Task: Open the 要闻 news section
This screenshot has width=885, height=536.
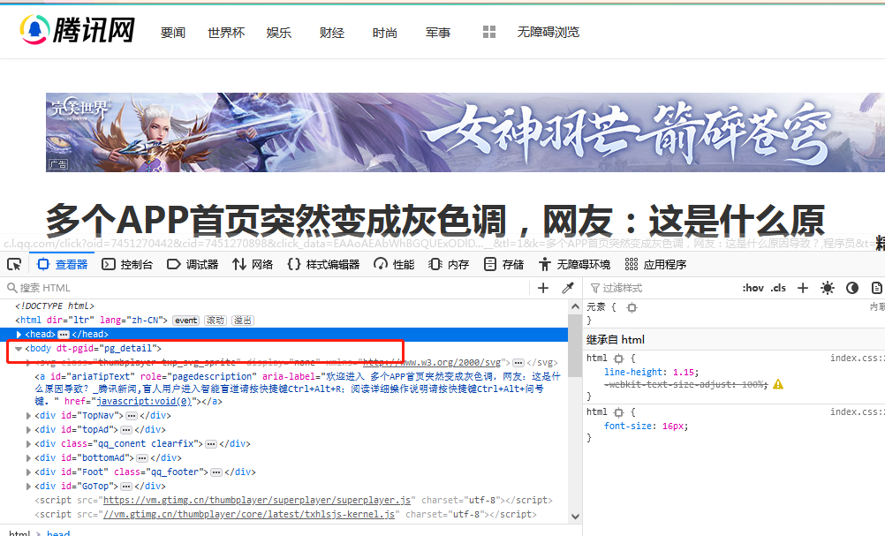Action: (x=173, y=33)
